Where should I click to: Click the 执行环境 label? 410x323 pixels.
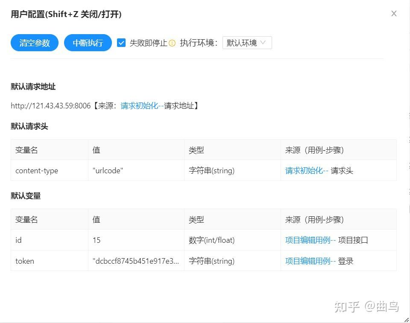(x=199, y=43)
